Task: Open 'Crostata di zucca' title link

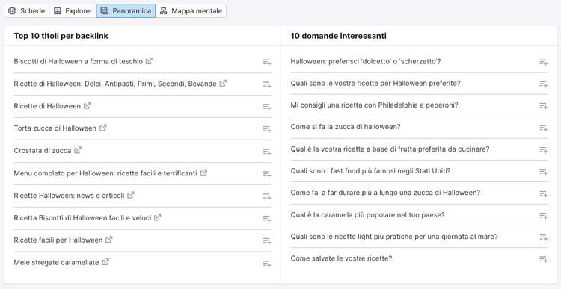Action: (x=43, y=151)
